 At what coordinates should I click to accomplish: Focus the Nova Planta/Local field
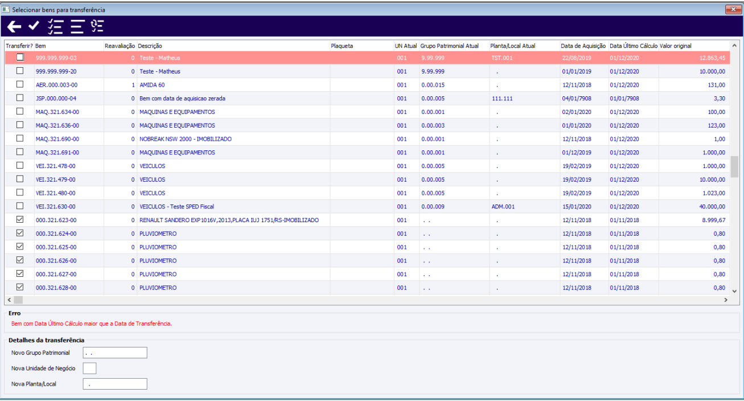pyautogui.click(x=115, y=384)
